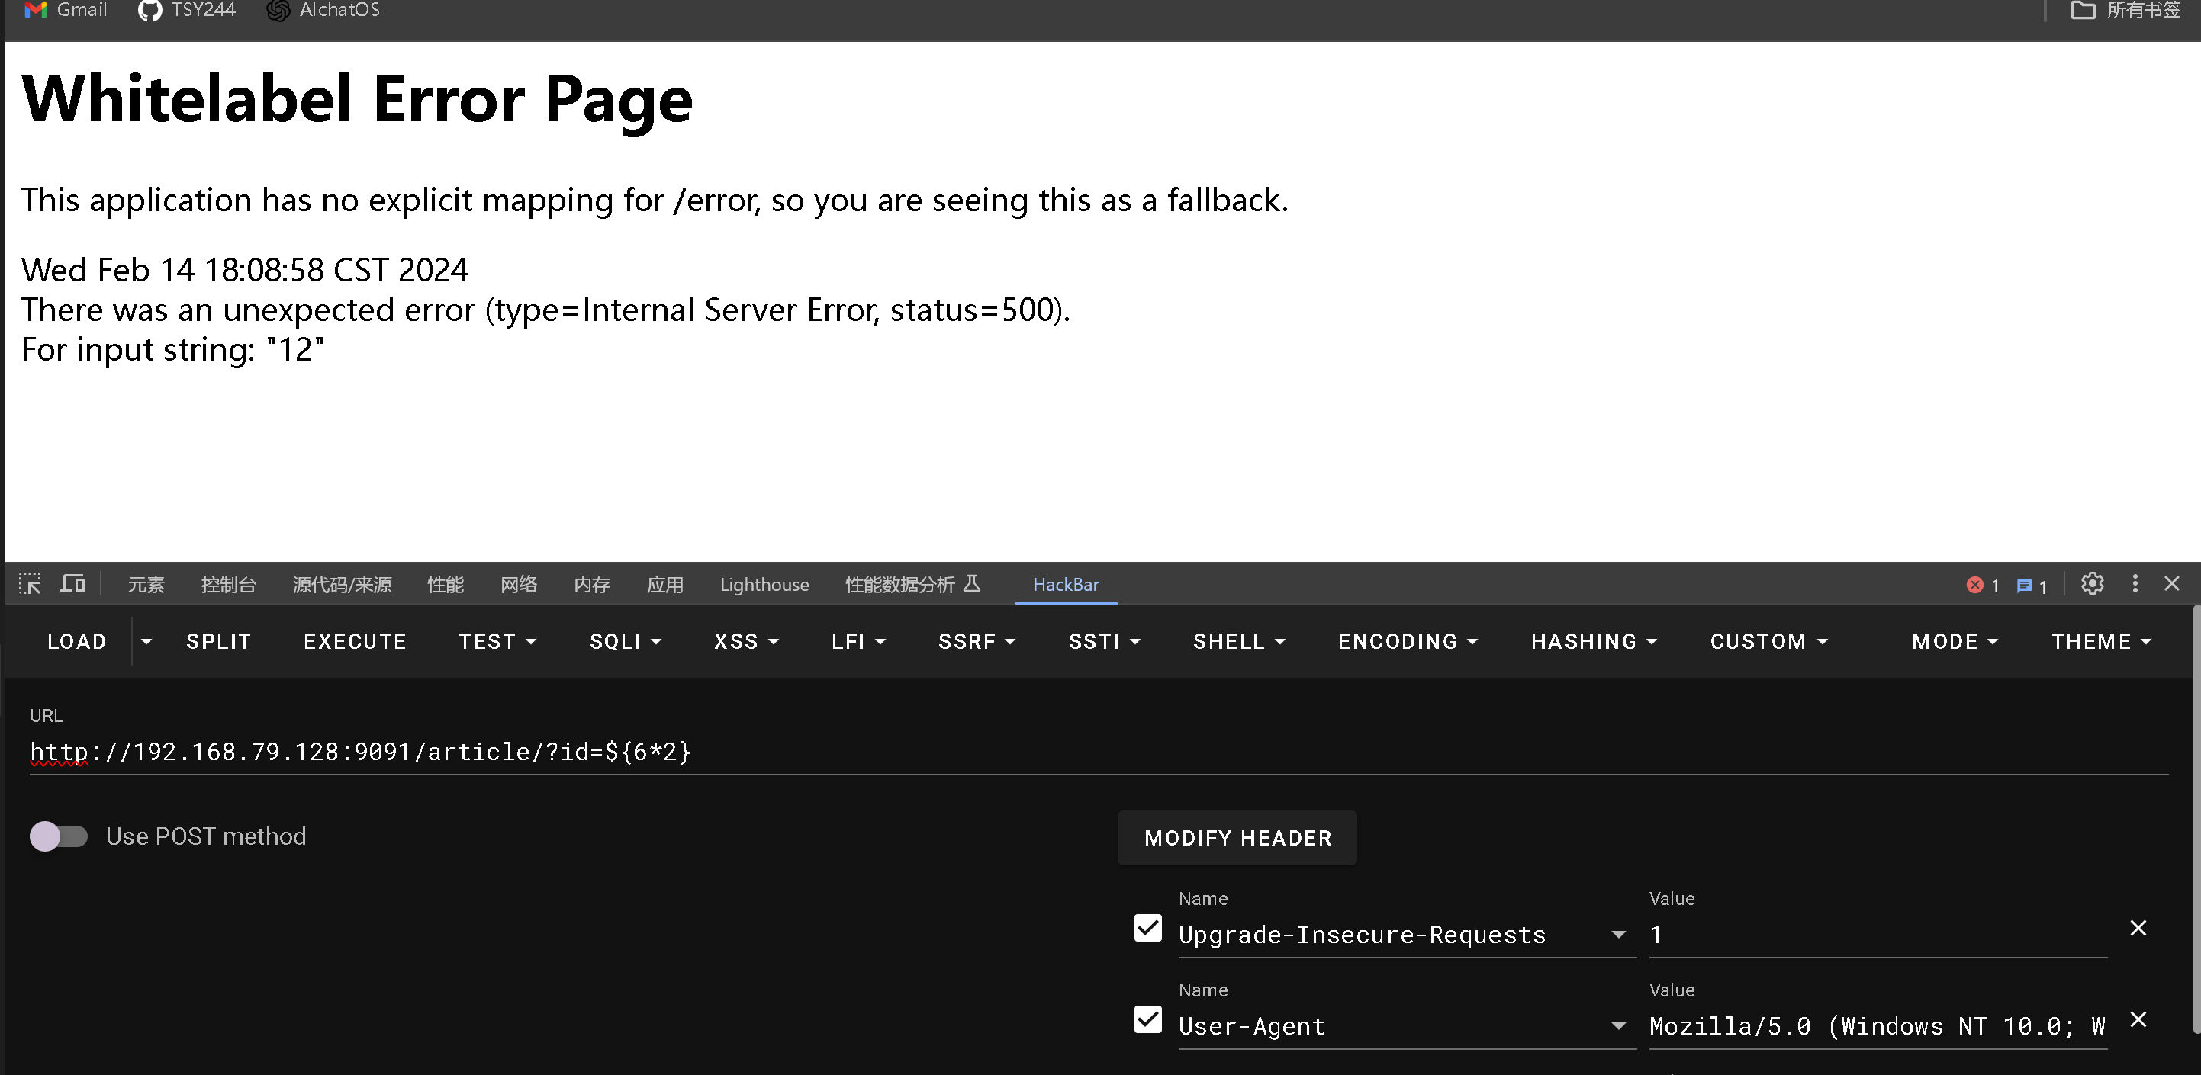
Task: Click the red error count indicator
Action: coord(1982,586)
